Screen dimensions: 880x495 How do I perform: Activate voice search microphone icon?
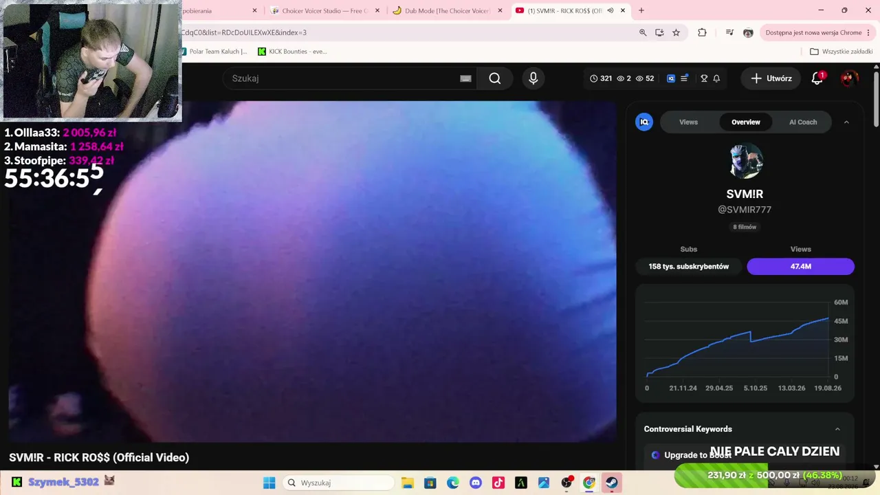(533, 78)
